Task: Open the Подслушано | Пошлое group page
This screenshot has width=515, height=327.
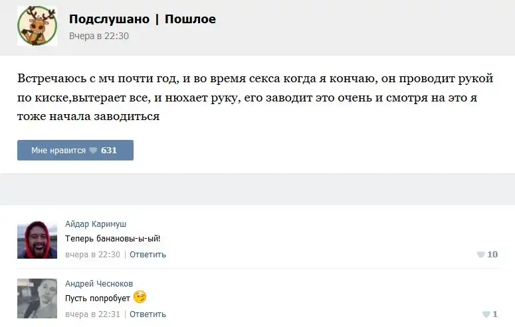Action: 142,19
